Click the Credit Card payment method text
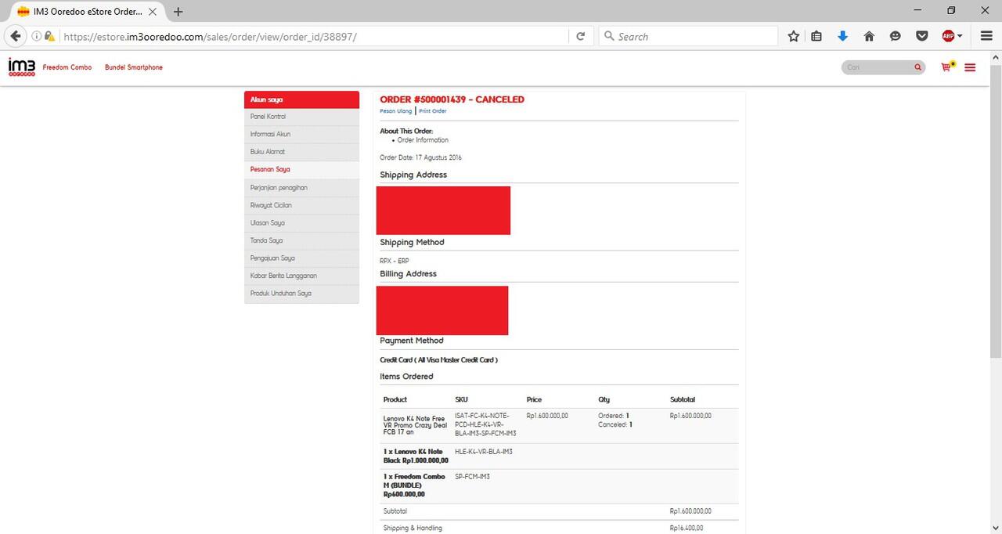The width and height of the screenshot is (1002, 534). (438, 360)
